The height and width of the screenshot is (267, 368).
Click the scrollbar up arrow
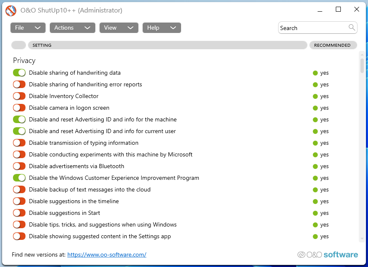coord(362,55)
